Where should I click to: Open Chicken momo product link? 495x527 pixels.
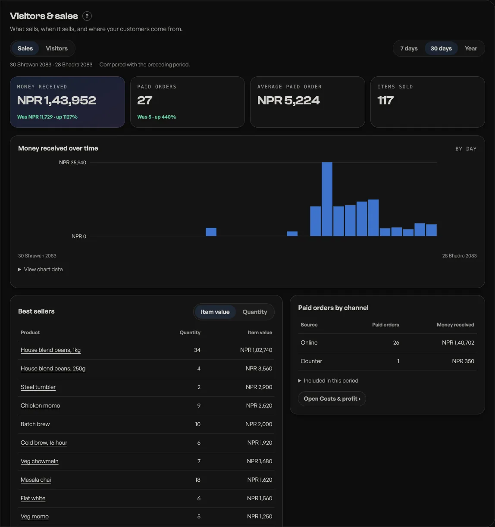point(40,405)
